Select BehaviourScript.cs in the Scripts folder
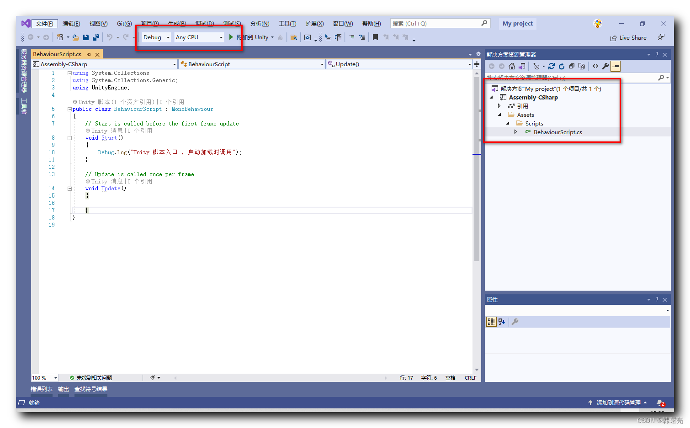Viewport: 690px width, 428px height. [558, 132]
